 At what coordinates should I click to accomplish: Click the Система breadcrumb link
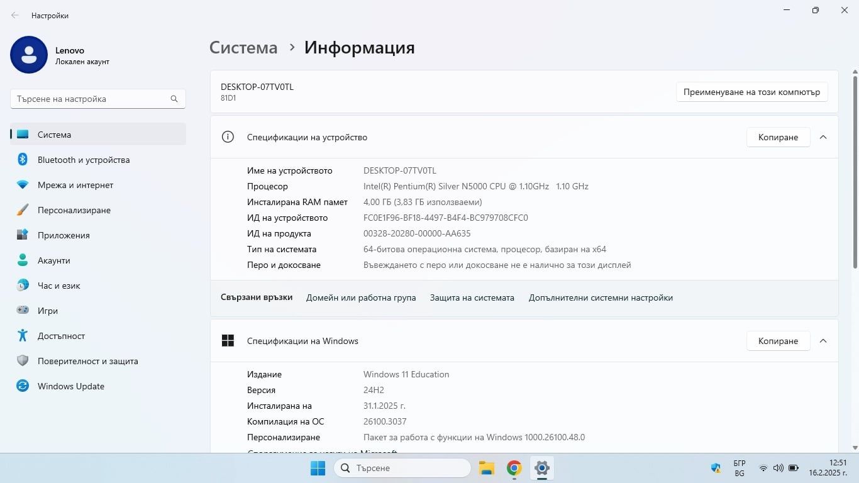coord(243,48)
